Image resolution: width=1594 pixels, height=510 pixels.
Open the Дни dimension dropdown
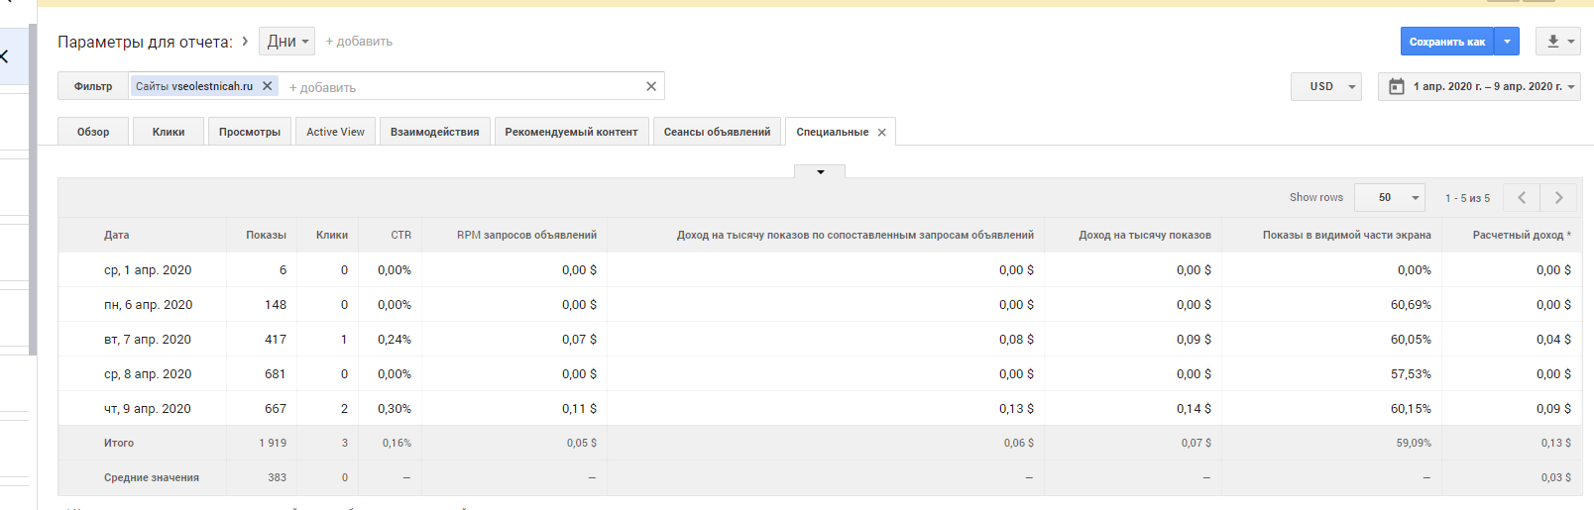[x=287, y=42]
